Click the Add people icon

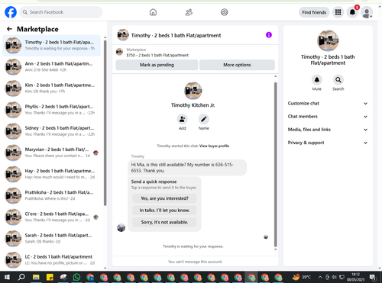(182, 119)
